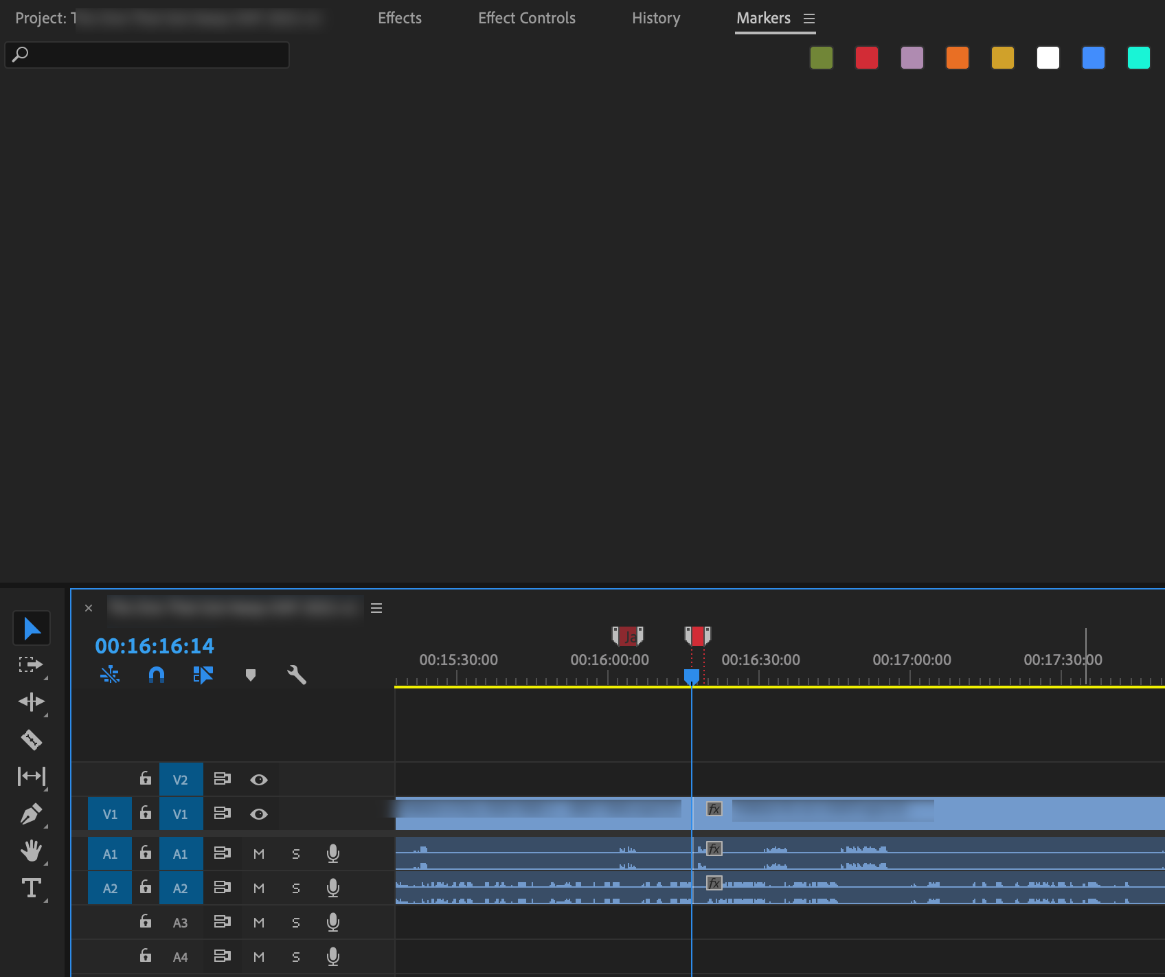The image size is (1165, 977).
Task: Open the Markers panel menu
Action: [810, 19]
